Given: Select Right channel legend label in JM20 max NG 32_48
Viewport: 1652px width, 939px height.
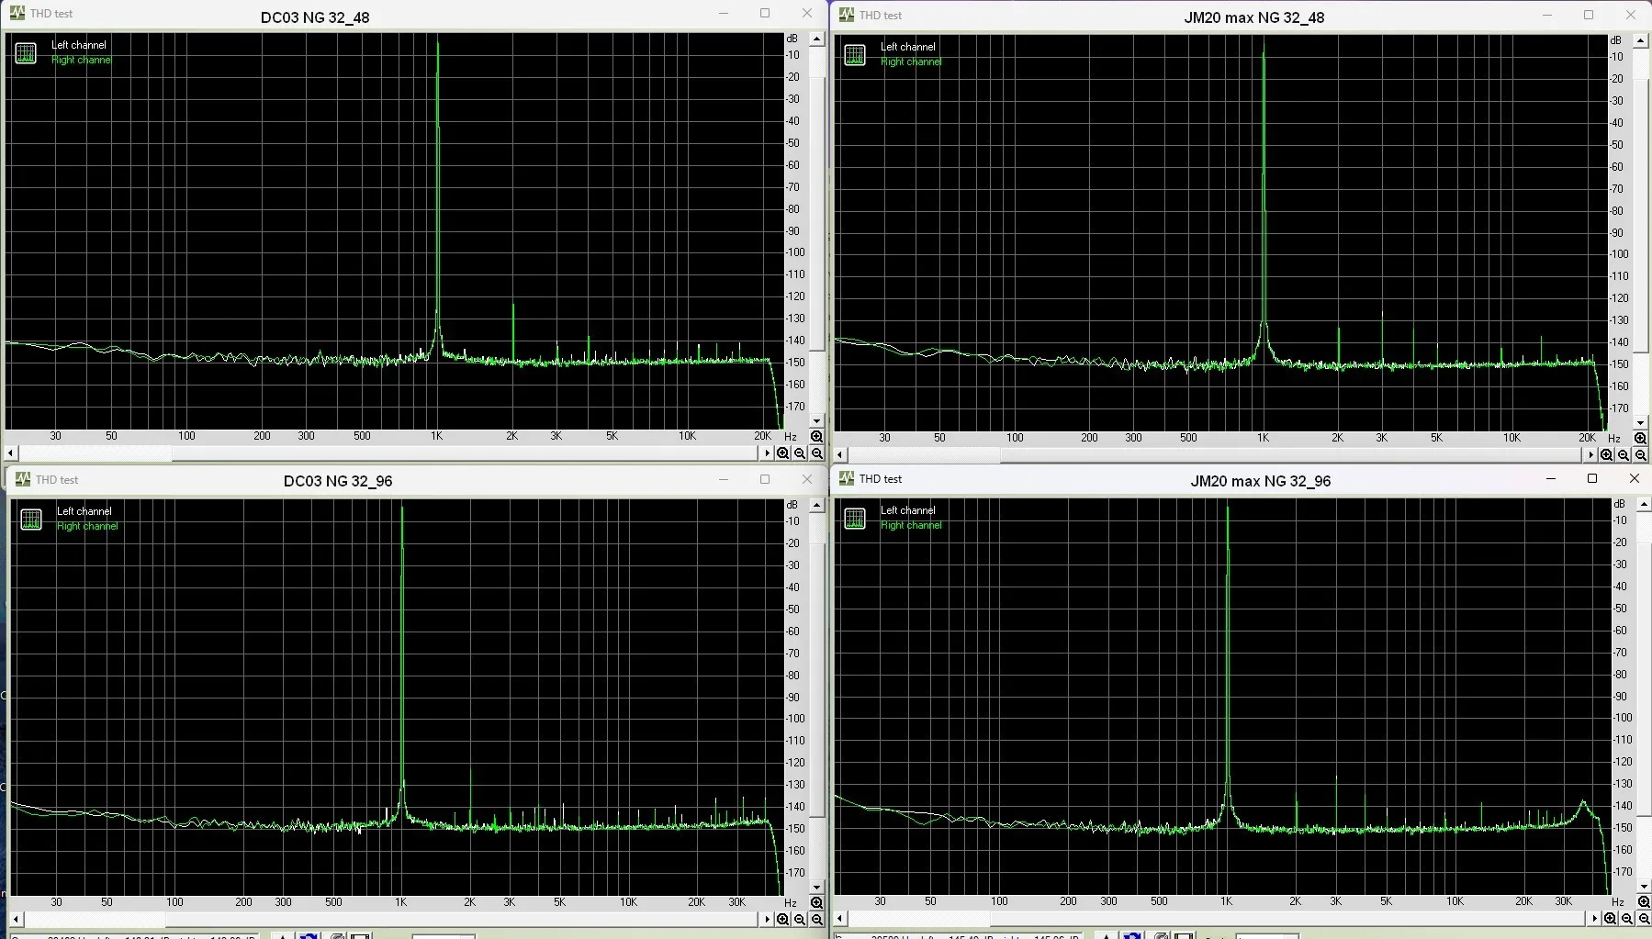Looking at the screenshot, I should coord(910,61).
